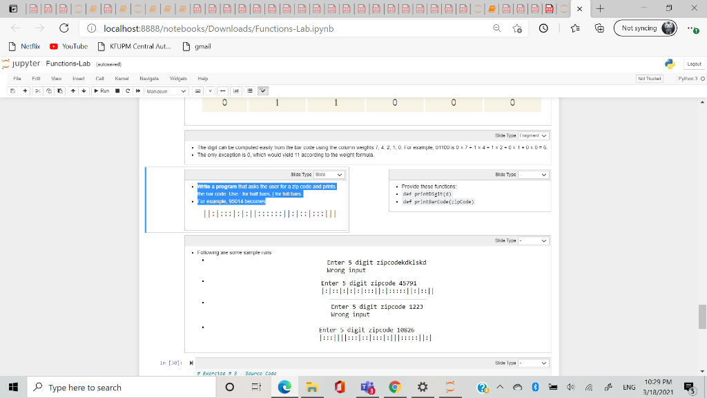Cut the selected cell

coord(38,91)
